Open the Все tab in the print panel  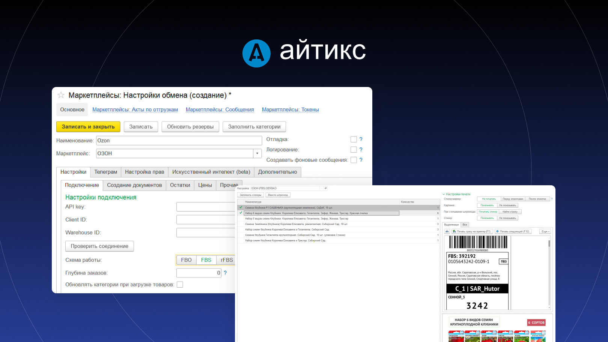465,224
